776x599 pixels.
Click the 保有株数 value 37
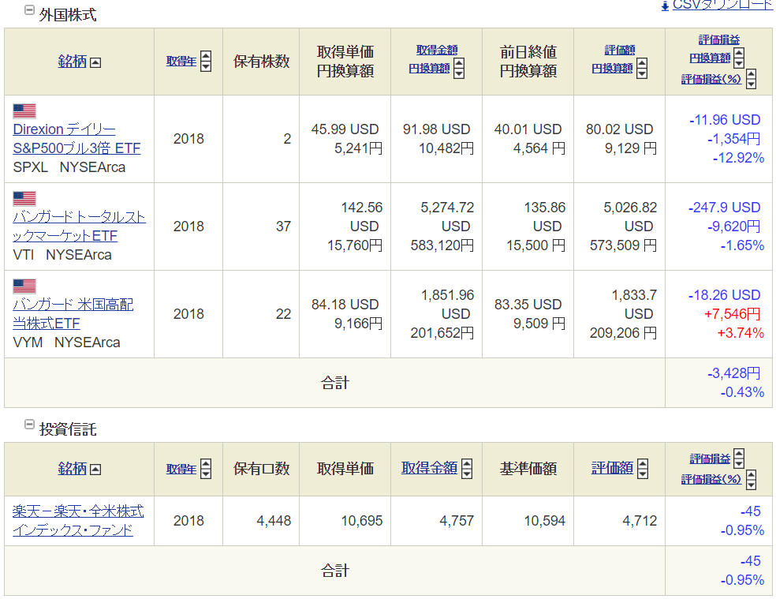(x=284, y=227)
